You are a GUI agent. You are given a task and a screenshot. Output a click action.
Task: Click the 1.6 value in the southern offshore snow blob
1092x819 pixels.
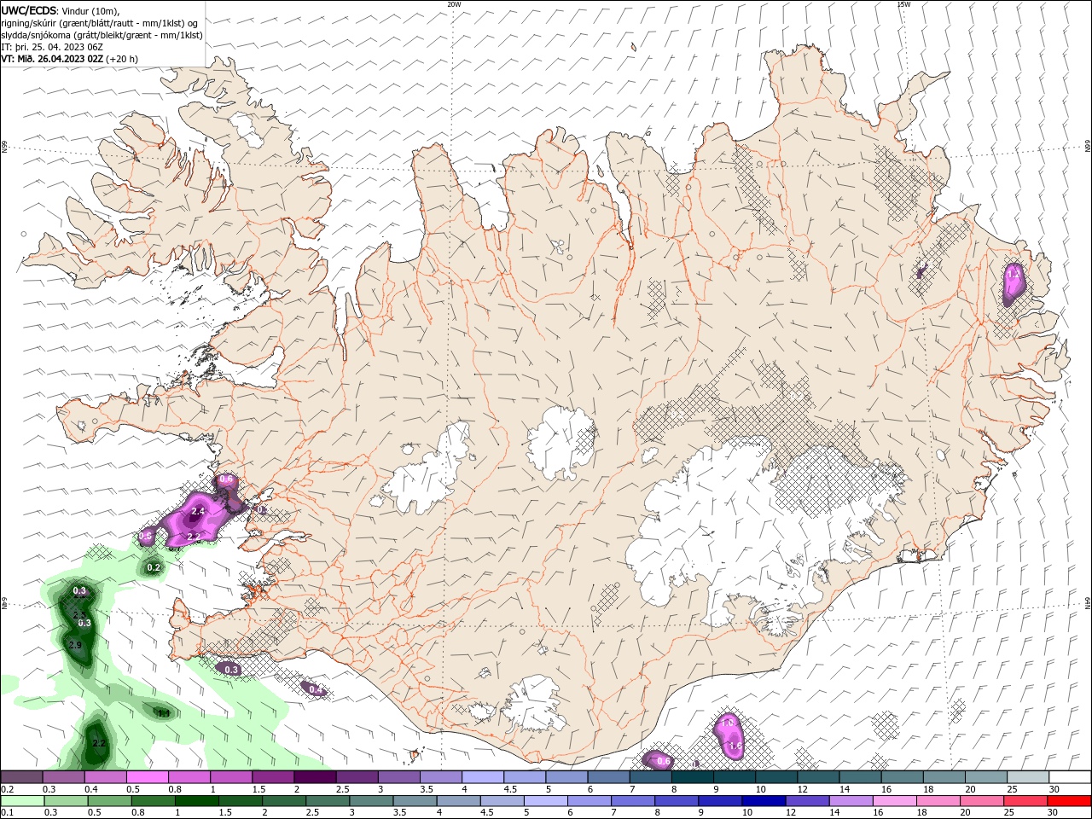(x=735, y=746)
